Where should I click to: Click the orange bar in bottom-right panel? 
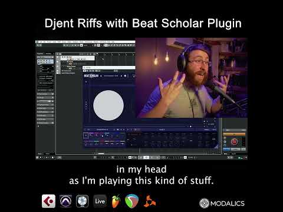(234, 134)
